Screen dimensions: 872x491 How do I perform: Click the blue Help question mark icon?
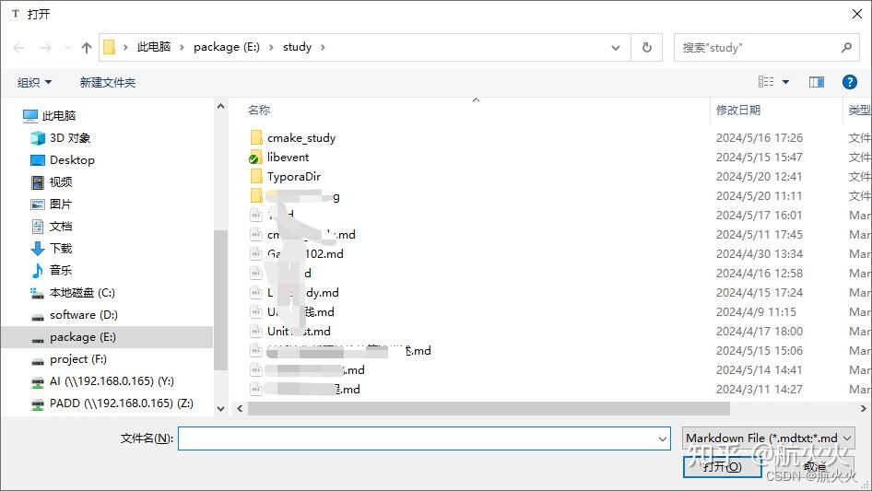[850, 82]
